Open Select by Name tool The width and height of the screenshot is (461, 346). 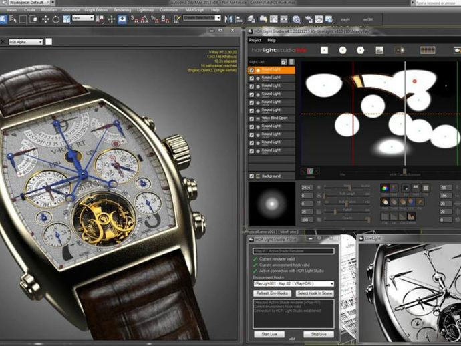(13, 19)
